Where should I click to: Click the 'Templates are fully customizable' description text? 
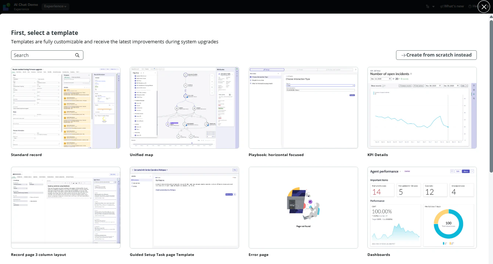coord(115,42)
